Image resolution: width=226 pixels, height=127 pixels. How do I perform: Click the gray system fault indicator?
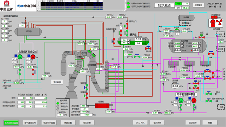[58, 109]
